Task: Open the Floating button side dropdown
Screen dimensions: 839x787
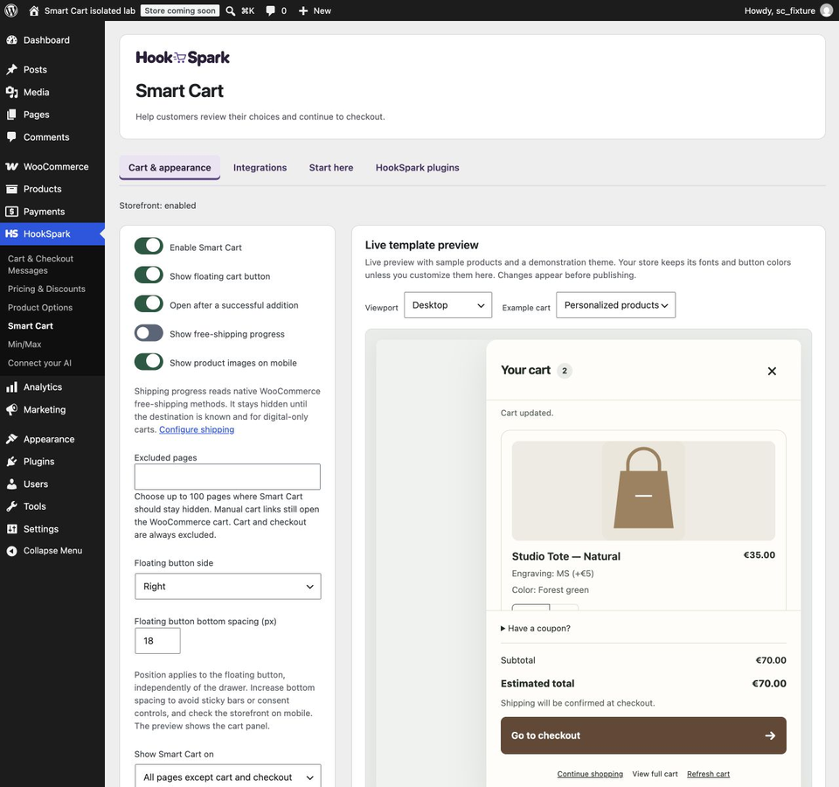Action: click(x=228, y=586)
